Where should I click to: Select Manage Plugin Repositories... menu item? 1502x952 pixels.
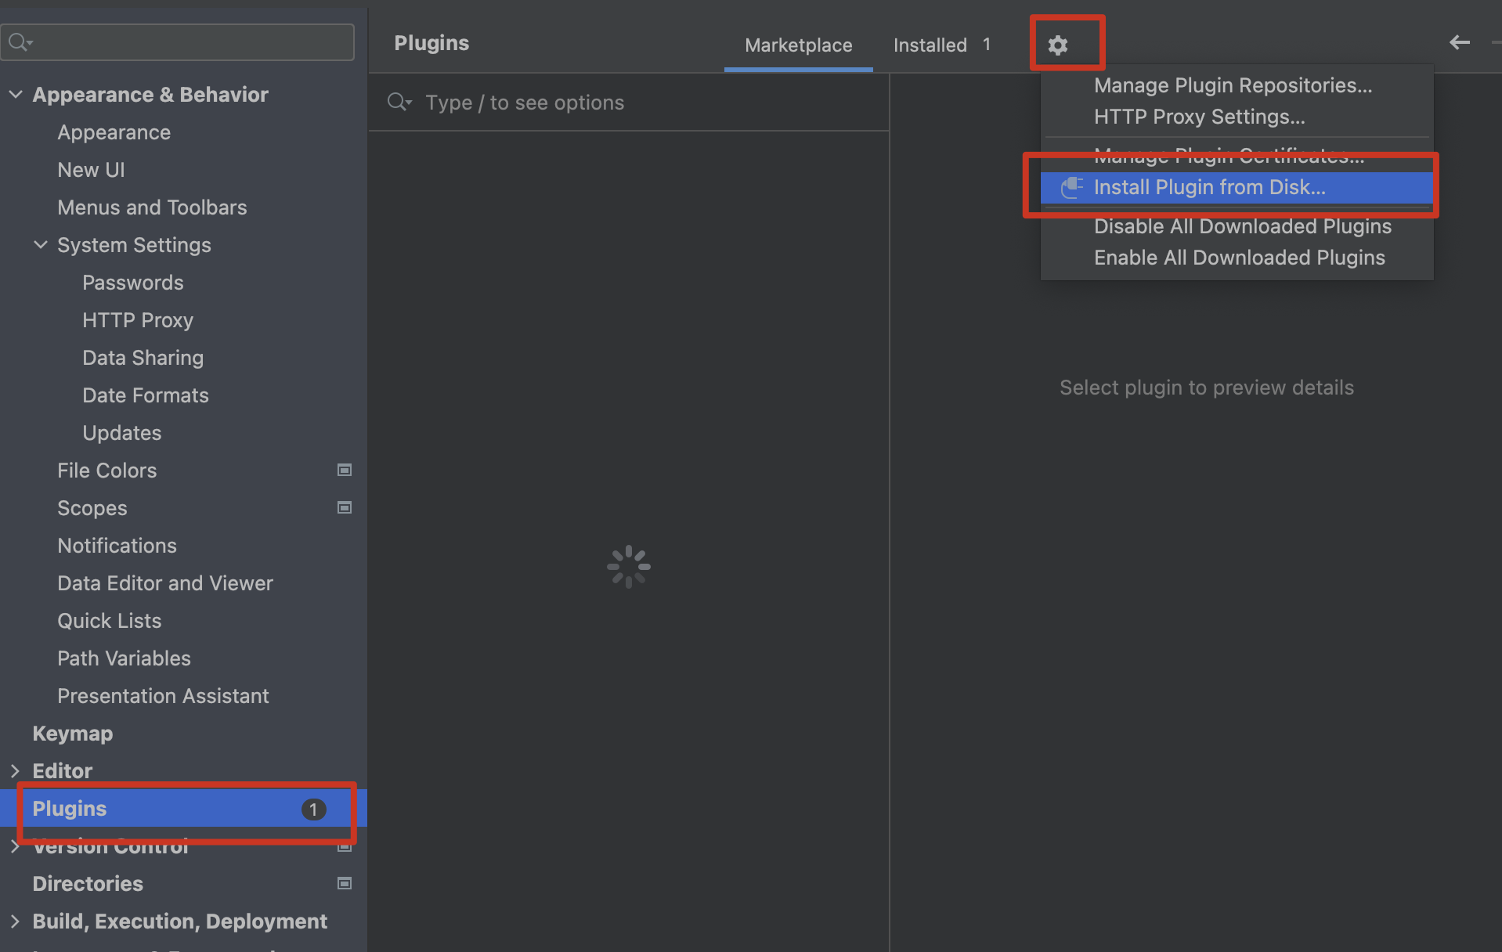[x=1232, y=85]
